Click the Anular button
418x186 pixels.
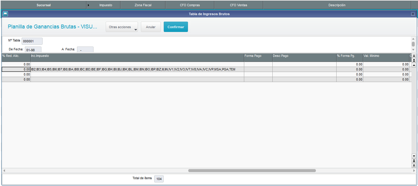[151, 27]
